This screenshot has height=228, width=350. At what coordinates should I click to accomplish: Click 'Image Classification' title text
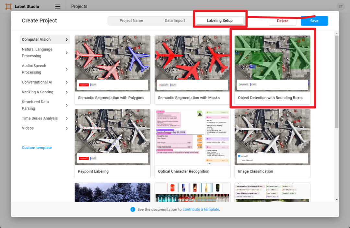click(x=255, y=171)
